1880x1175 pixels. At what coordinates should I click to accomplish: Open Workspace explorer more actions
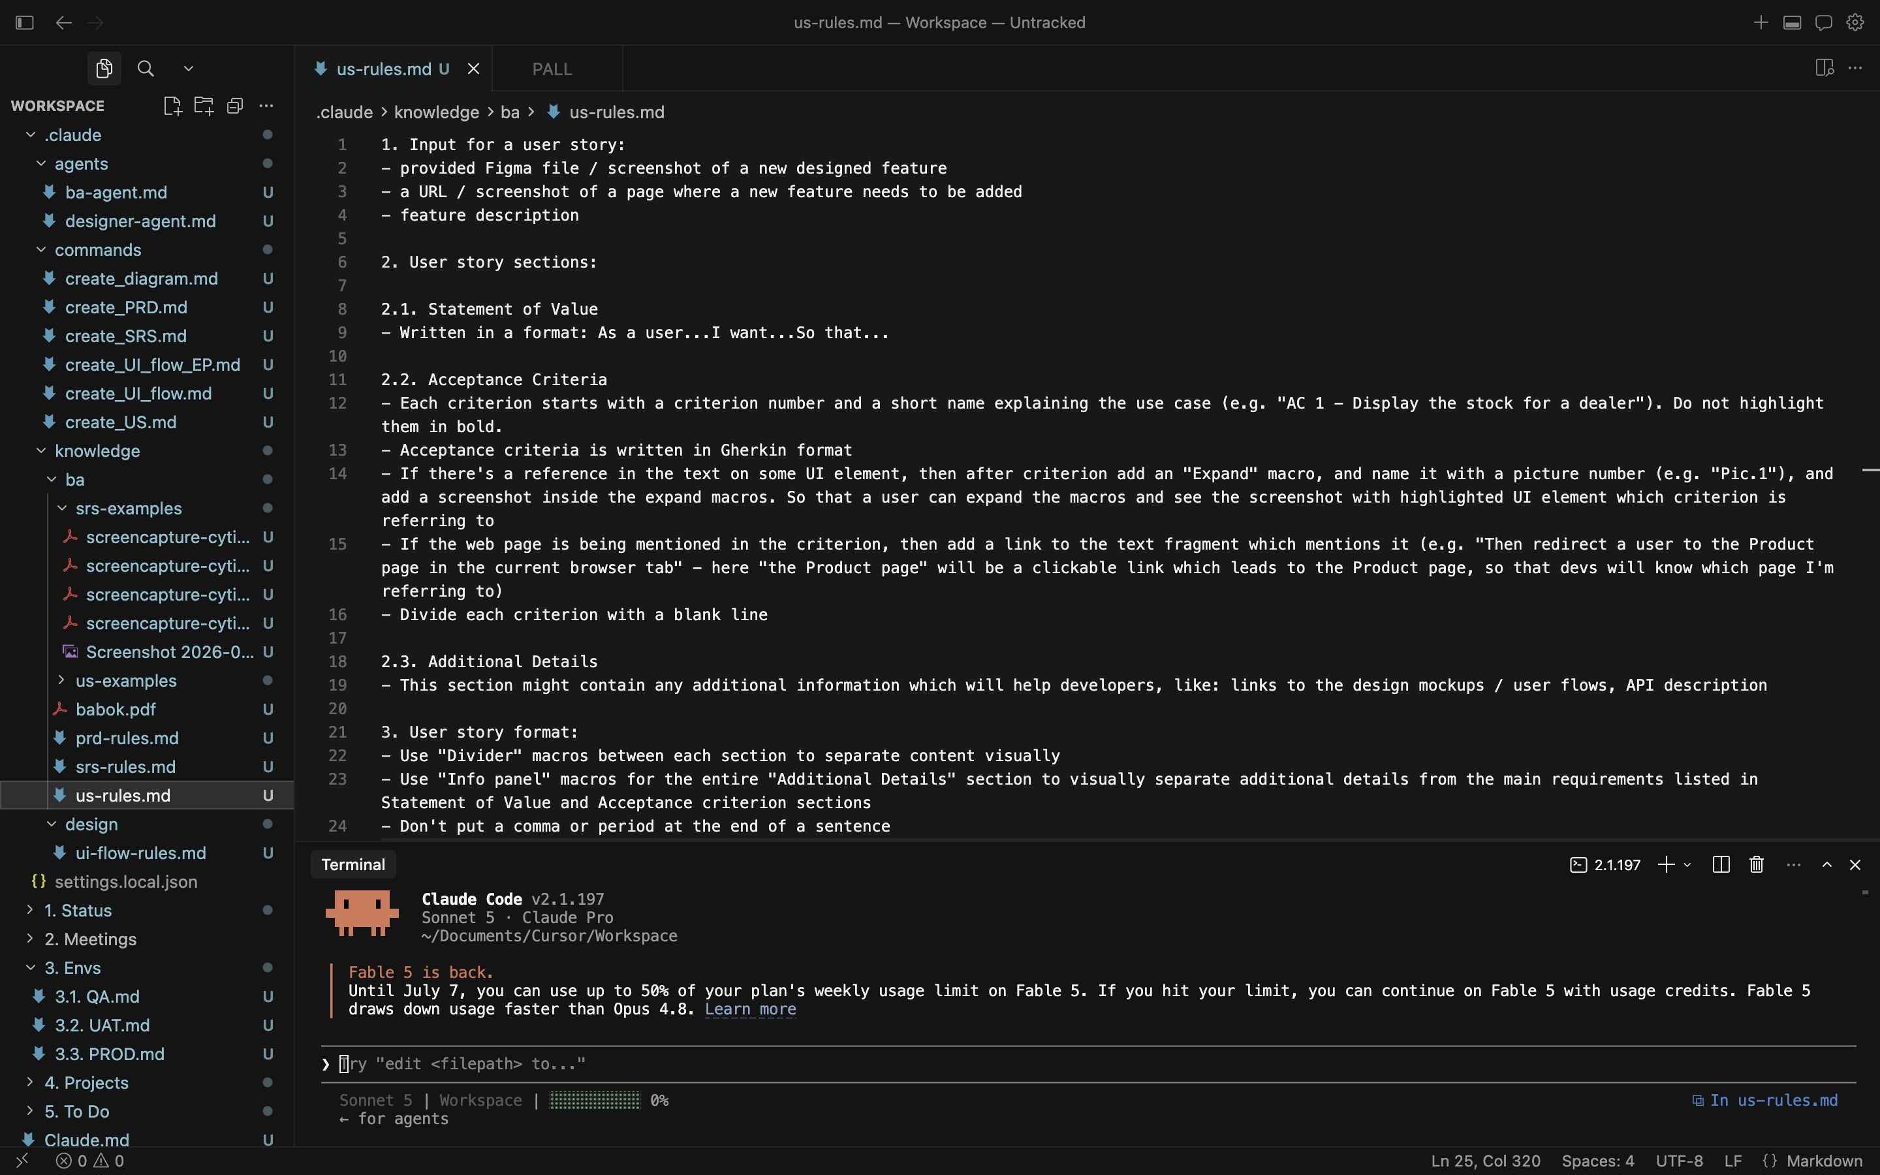[x=266, y=106]
